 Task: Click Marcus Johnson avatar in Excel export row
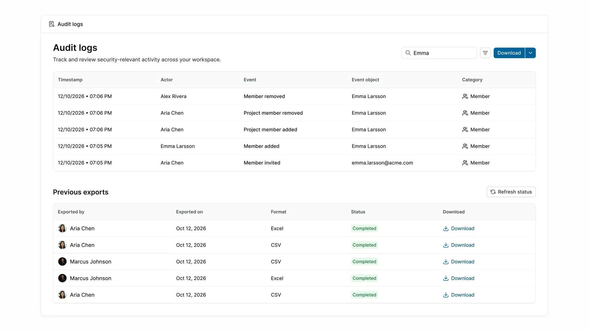(x=62, y=278)
